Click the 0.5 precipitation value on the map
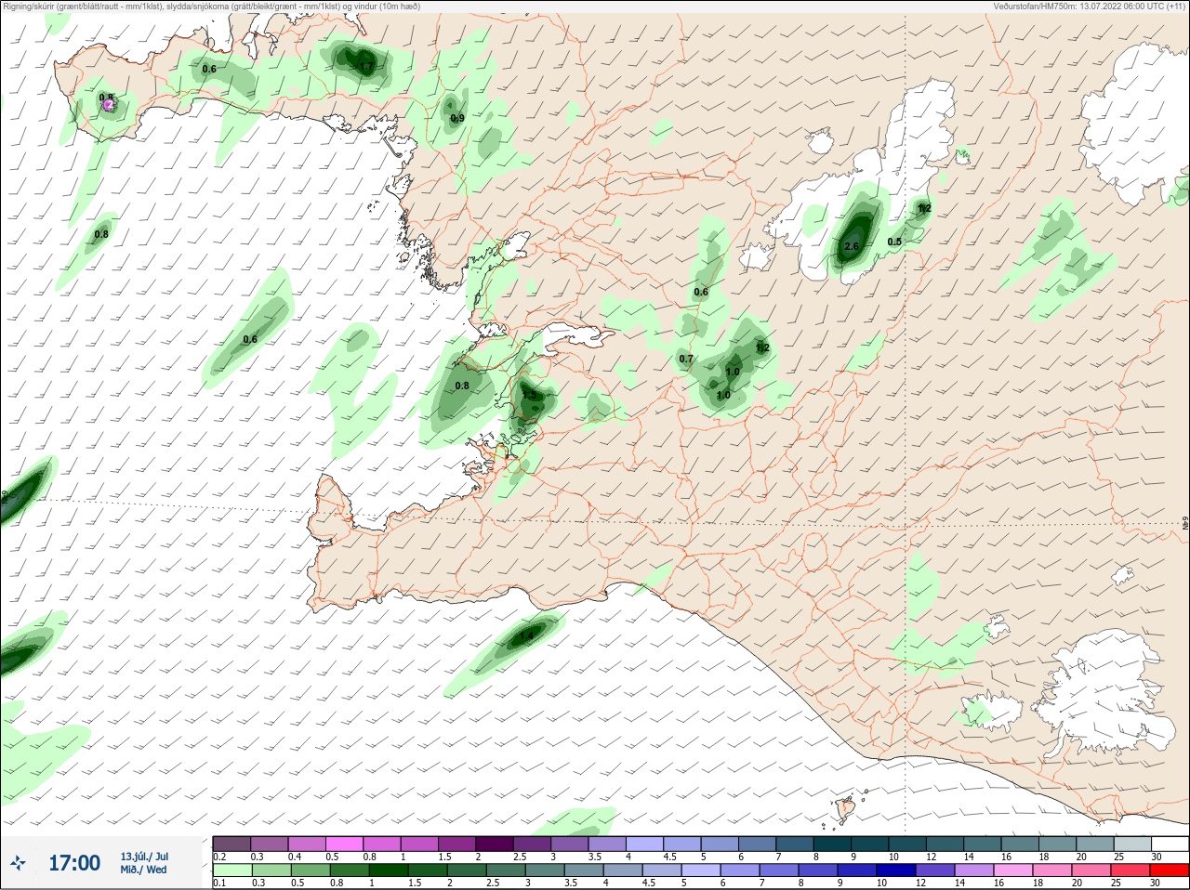Screen dimensions: 1190x890 pyautogui.click(x=894, y=242)
